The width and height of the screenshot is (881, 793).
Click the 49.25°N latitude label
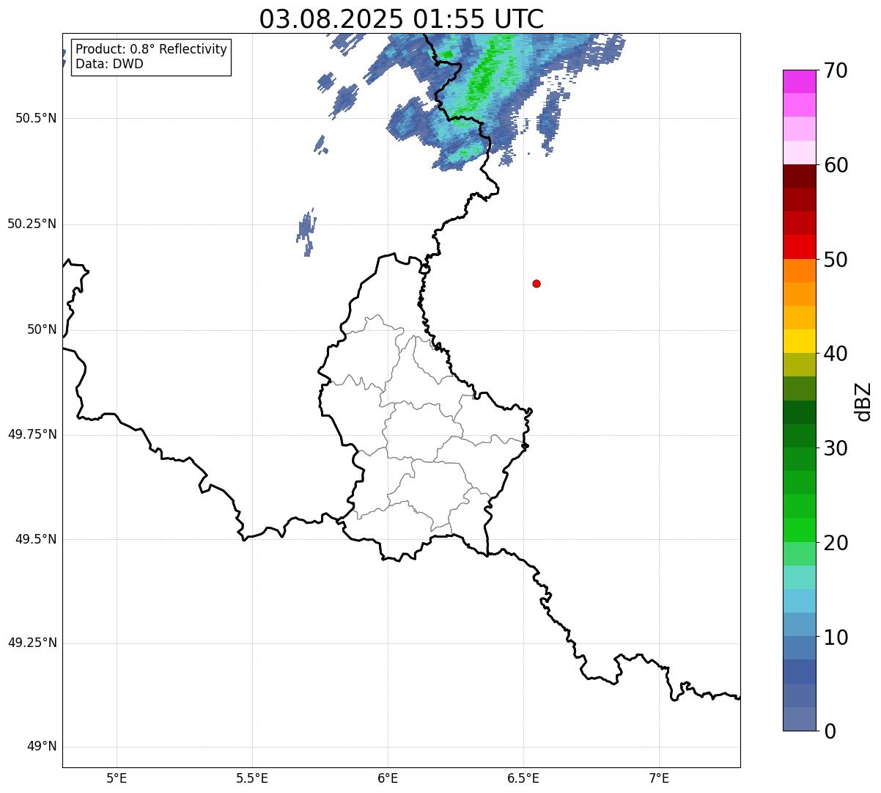pyautogui.click(x=32, y=643)
